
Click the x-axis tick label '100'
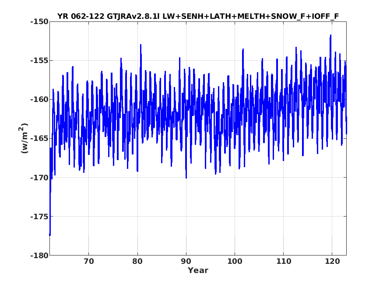click(x=235, y=261)
